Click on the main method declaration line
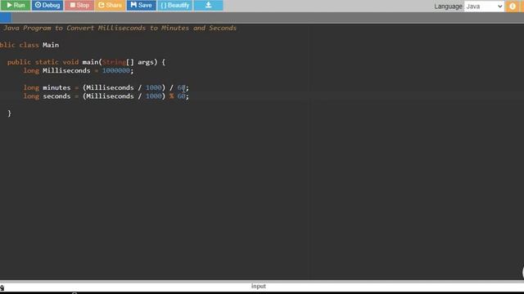 point(86,62)
